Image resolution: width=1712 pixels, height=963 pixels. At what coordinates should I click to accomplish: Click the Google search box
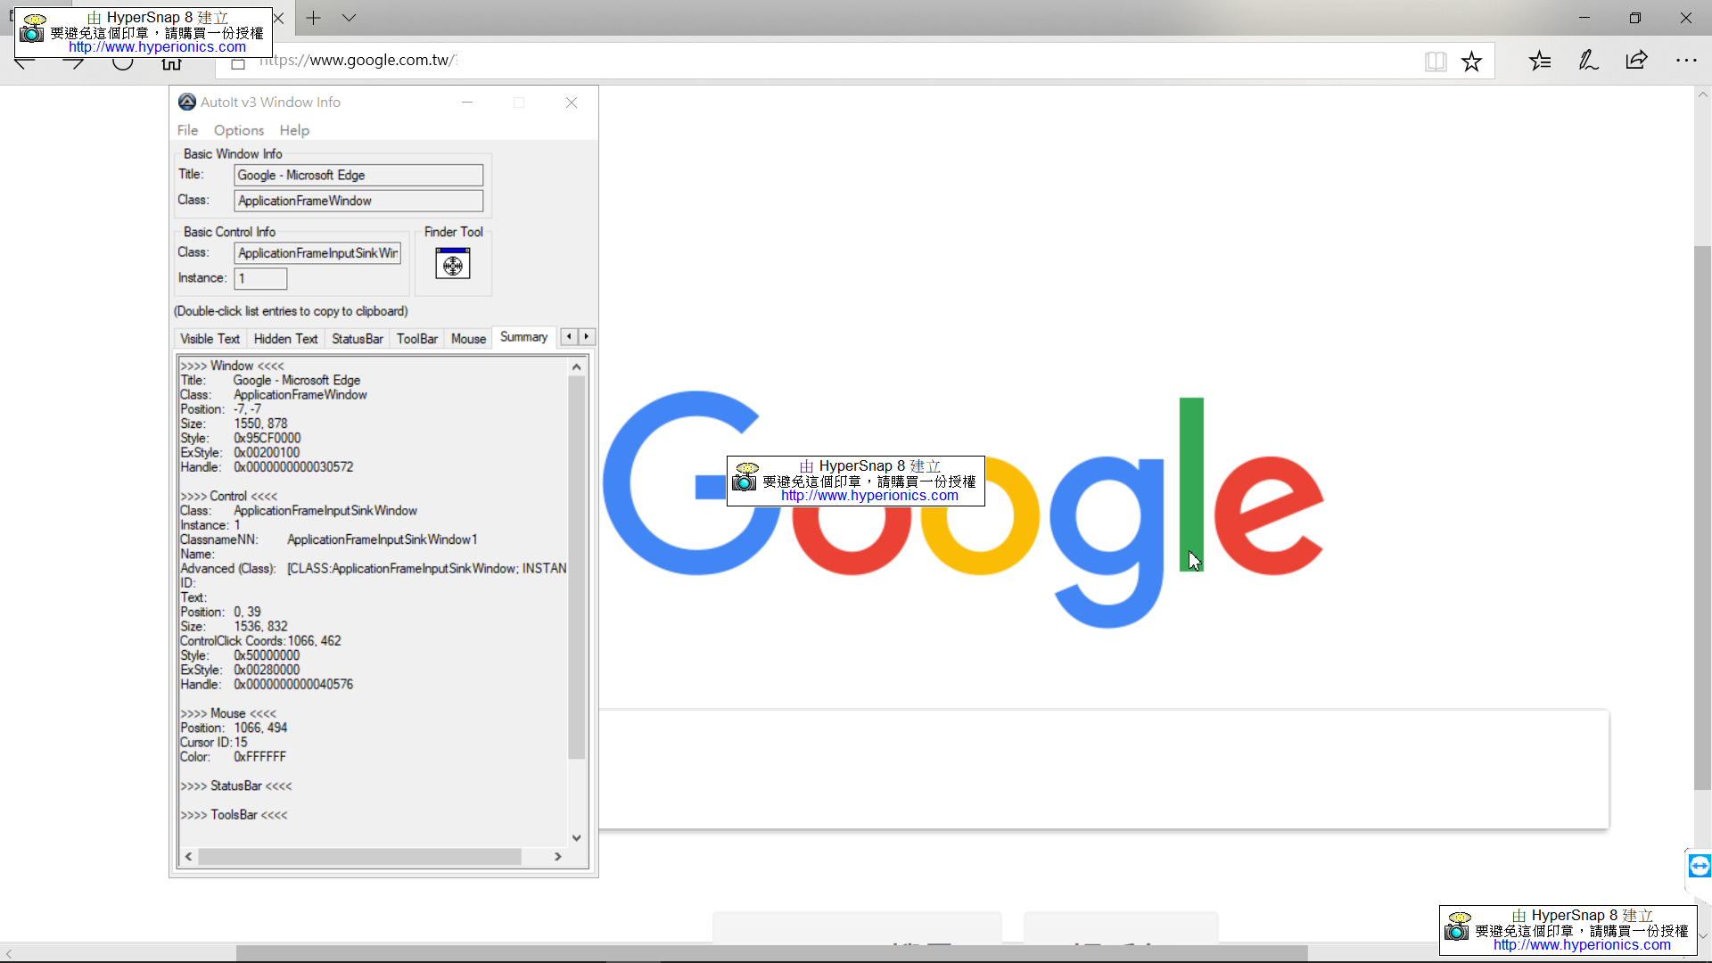[x=1104, y=770]
